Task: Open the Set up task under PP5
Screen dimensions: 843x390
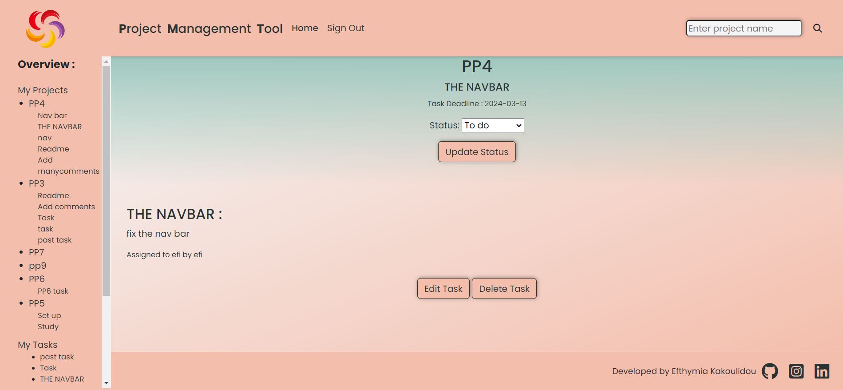Action: click(49, 315)
